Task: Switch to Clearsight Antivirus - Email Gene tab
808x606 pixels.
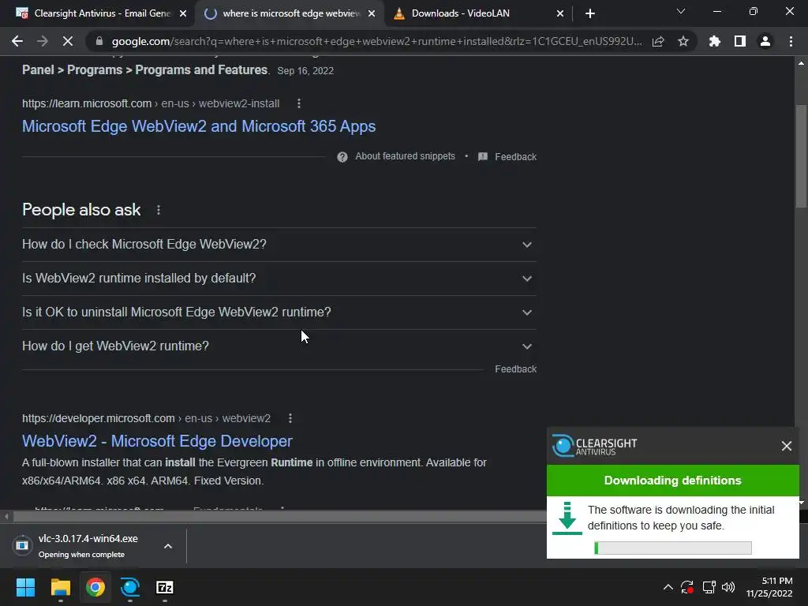Action: click(x=102, y=13)
